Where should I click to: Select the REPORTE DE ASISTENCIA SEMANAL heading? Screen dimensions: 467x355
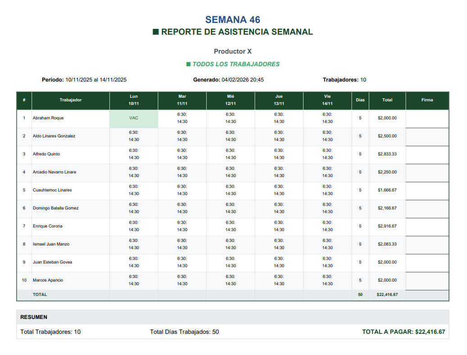coord(237,32)
